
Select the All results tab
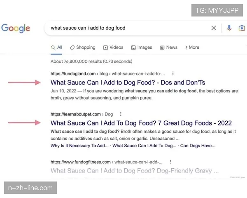(x=56, y=47)
